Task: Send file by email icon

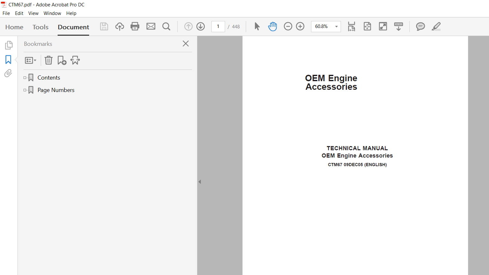Action: tap(151, 26)
